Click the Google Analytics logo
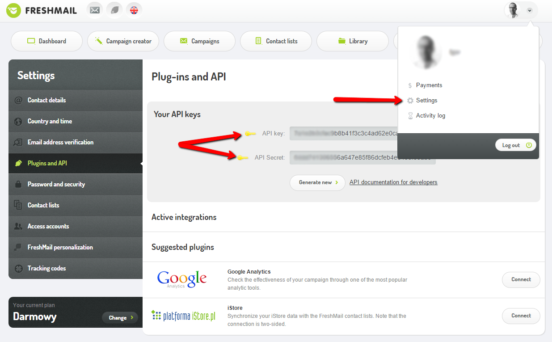This screenshot has width=552, height=342. [182, 279]
